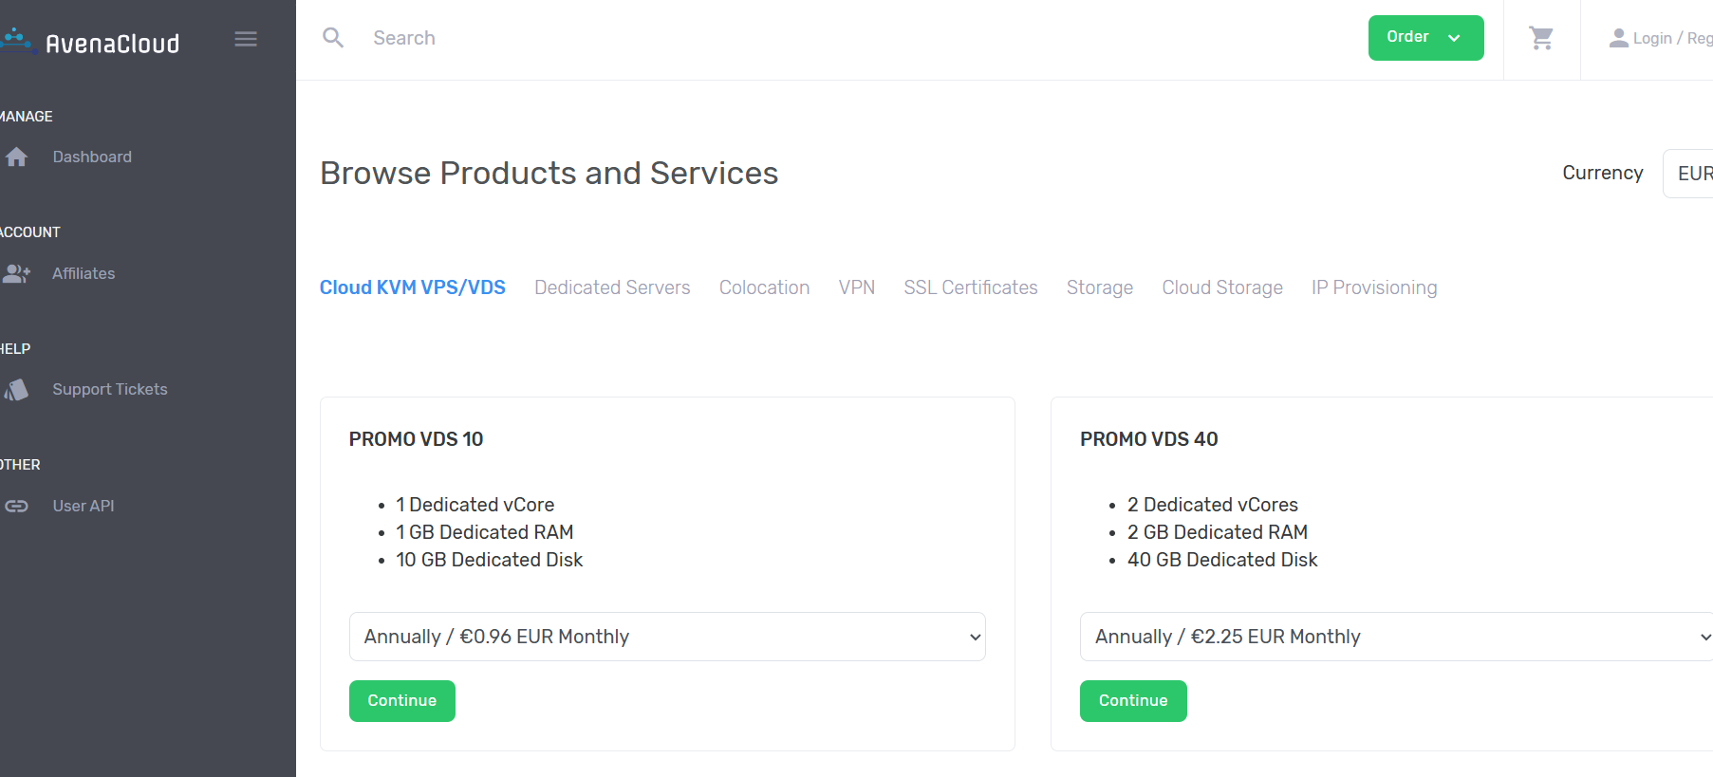Select the SSL Certificates tab
1713x777 pixels.
970,287
